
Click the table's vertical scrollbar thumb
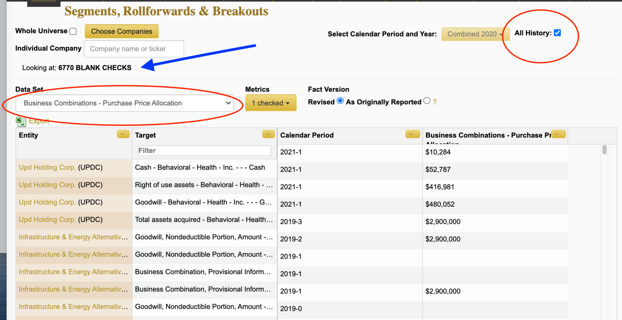tap(604, 150)
